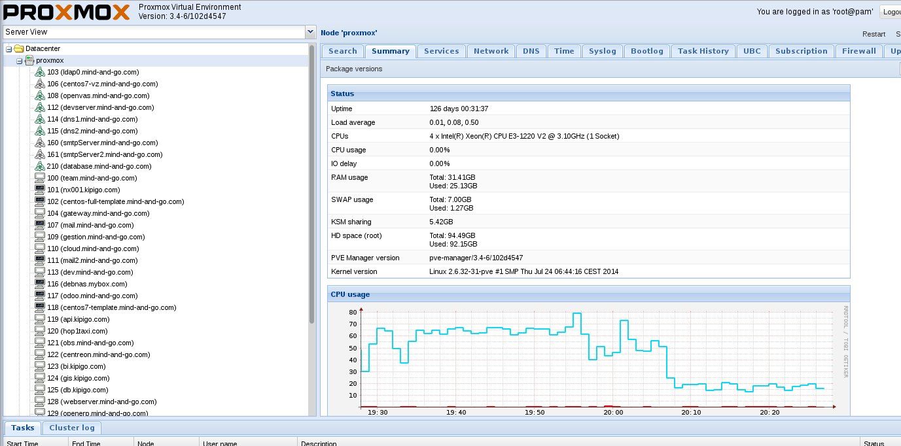Switch to the Services tab
The width and height of the screenshot is (901, 446).
(442, 51)
